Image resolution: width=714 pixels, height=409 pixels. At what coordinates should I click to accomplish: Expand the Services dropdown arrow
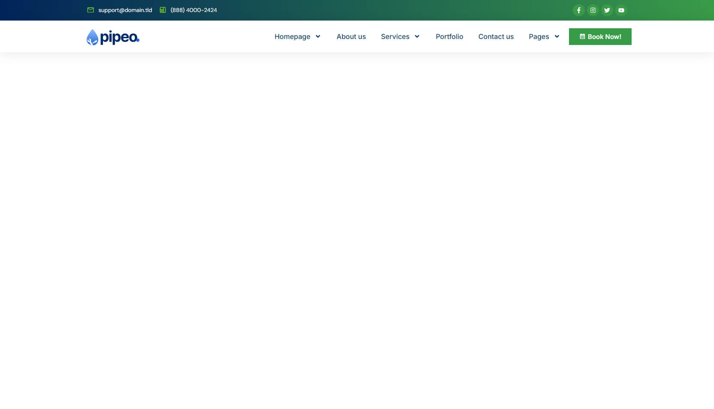pyautogui.click(x=417, y=36)
